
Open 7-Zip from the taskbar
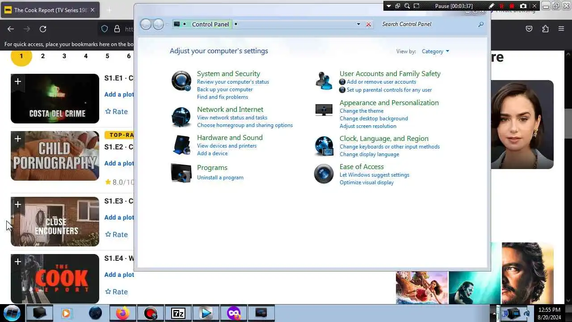[178, 313]
